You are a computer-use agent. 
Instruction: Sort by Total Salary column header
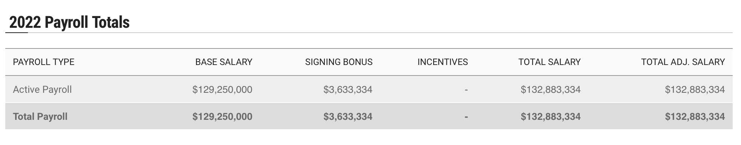click(550, 62)
